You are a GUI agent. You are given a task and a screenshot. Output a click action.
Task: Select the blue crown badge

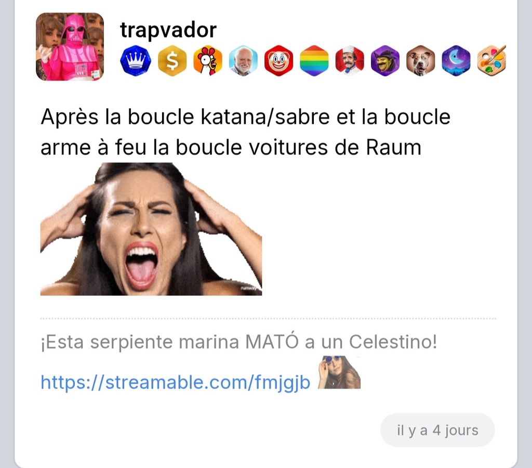pos(136,60)
